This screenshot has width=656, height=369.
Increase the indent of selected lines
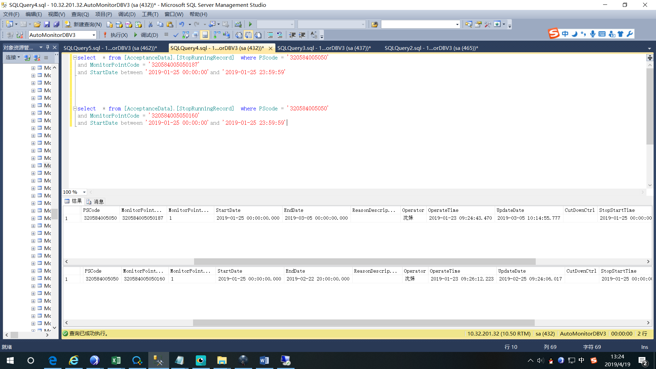point(302,35)
